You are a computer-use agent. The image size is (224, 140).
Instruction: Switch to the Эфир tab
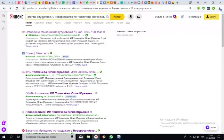click(x=87, y=23)
